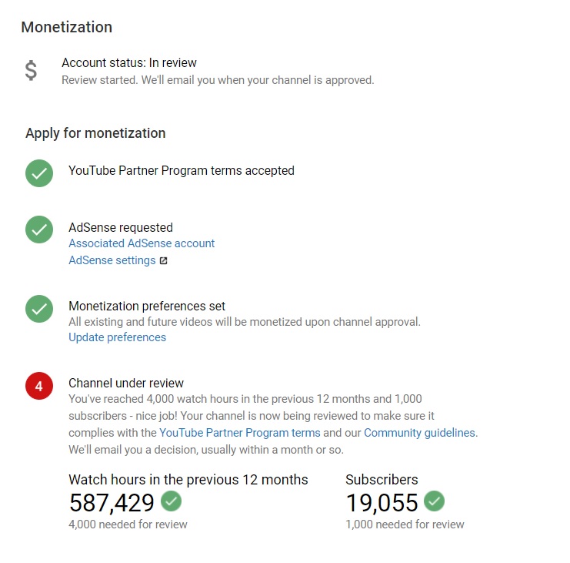Click green check next to 19,055 subscribers

pyautogui.click(x=434, y=501)
